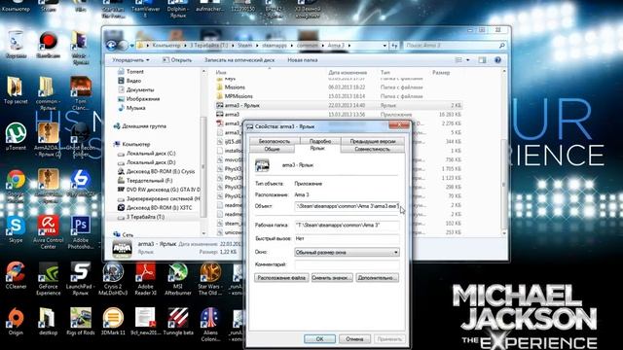This screenshot has height=350, width=623.
Task: Sort by the Дата изменения column header
Action: (348, 73)
